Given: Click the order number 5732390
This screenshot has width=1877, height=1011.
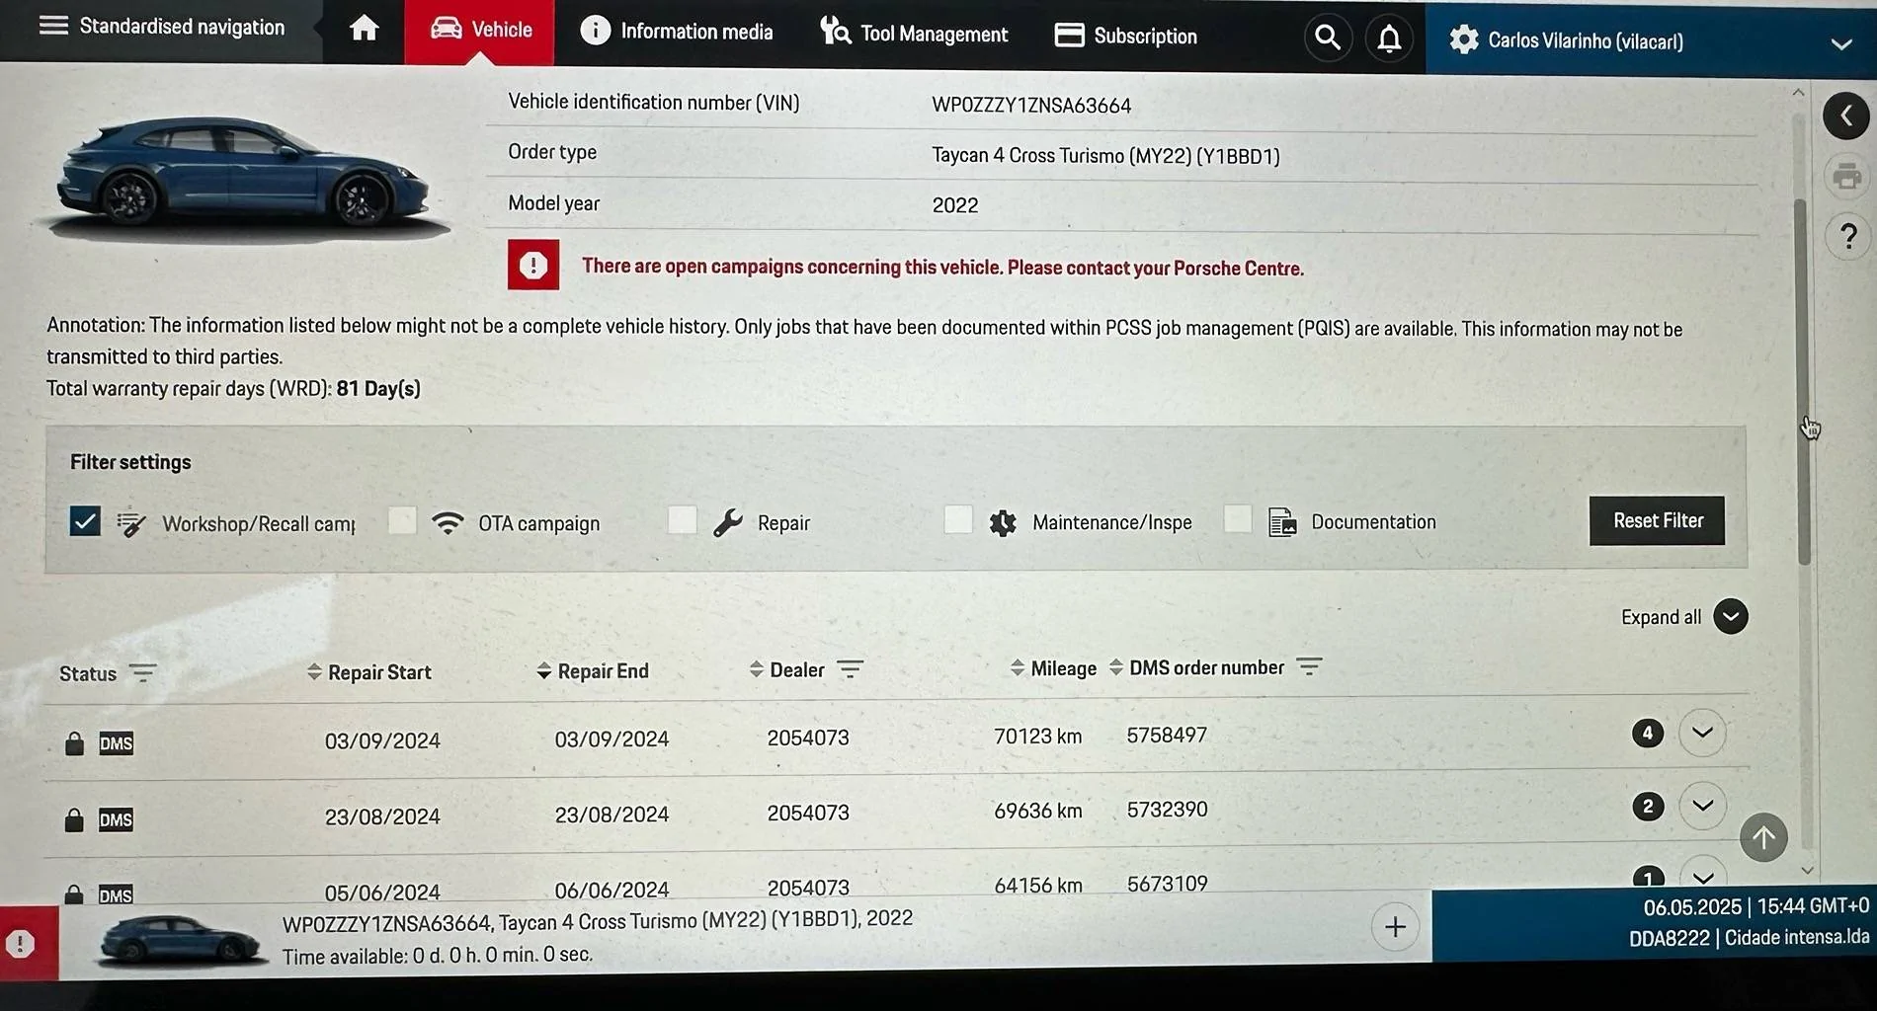Looking at the screenshot, I should [x=1167, y=810].
